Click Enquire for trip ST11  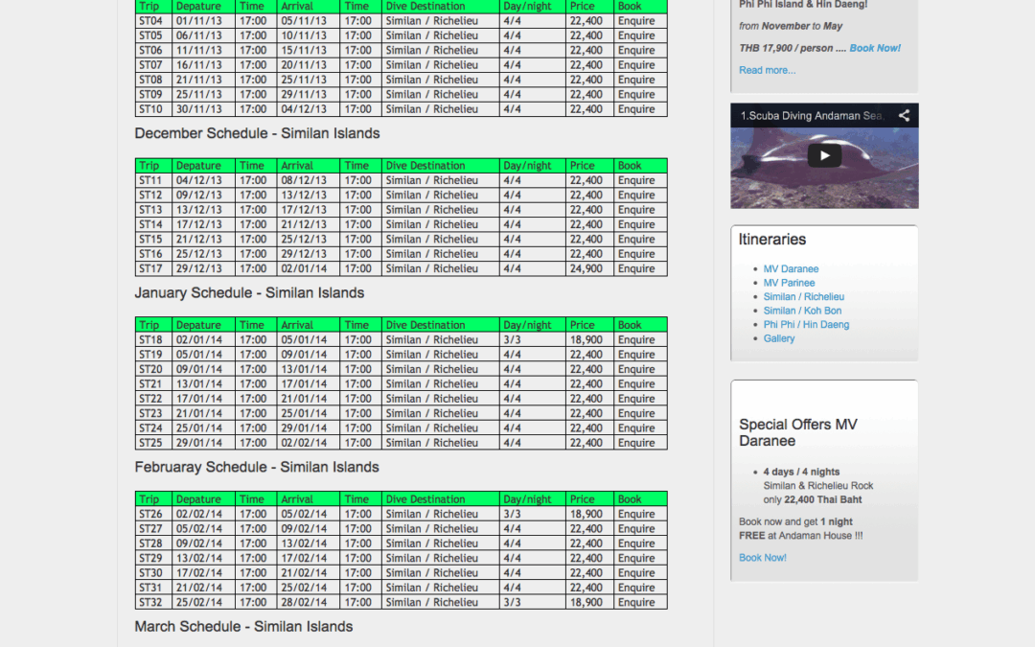pos(636,180)
